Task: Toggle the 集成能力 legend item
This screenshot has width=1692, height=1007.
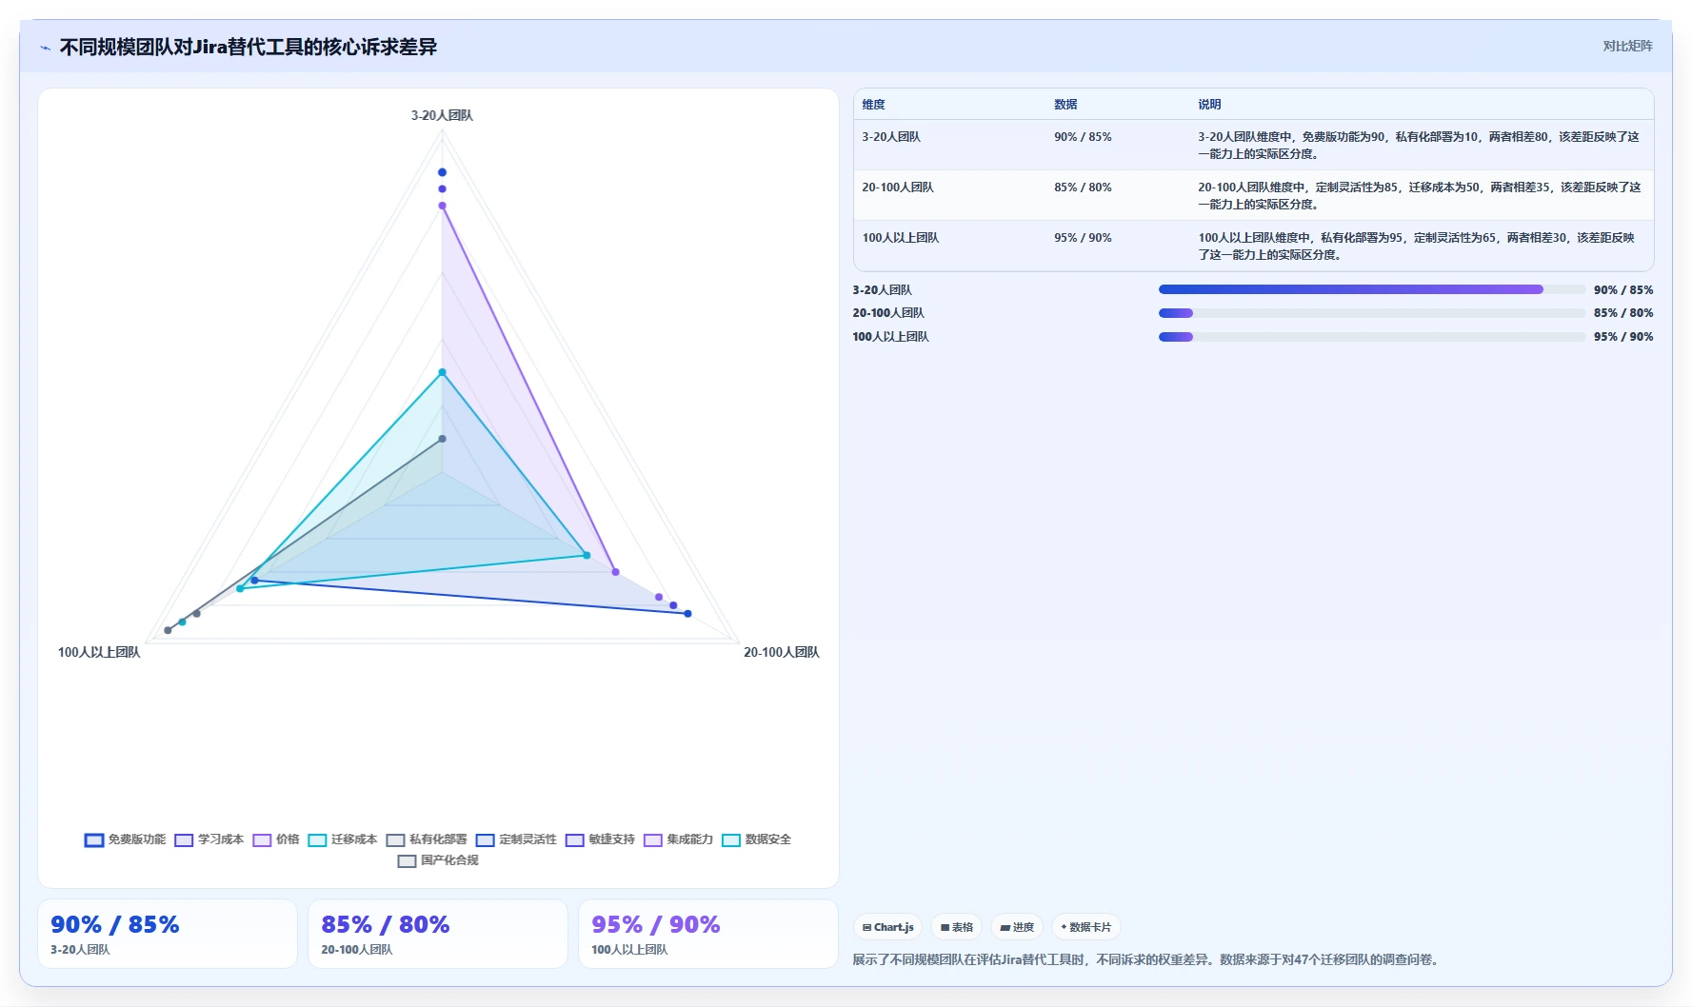Action: [678, 839]
